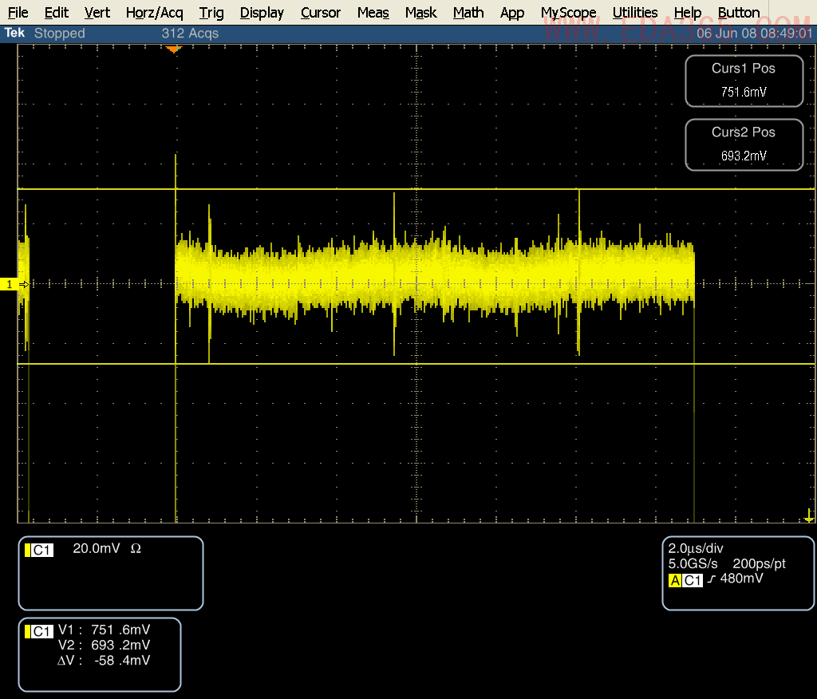The height and width of the screenshot is (699, 817).
Task: Click the C1 trigger source badge
Action: (x=693, y=580)
